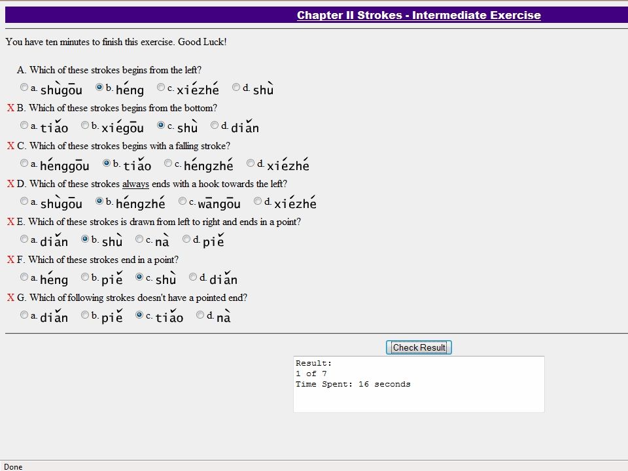Click the red X mark beside question D
Image resolution: width=628 pixels, height=471 pixels.
pos(10,184)
